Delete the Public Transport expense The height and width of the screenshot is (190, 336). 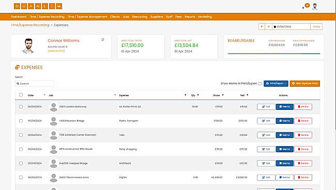[x=303, y=121]
